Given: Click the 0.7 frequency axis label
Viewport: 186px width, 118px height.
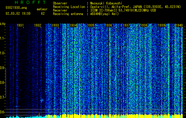Looking at the screenshot, I should click(x=3, y=97).
